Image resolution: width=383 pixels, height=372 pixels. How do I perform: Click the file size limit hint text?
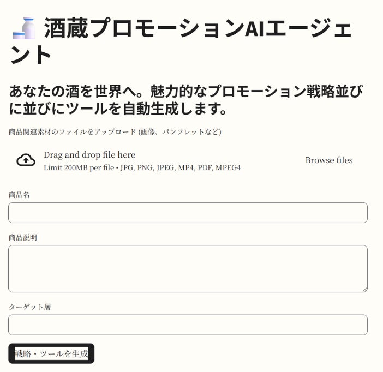[x=142, y=167]
